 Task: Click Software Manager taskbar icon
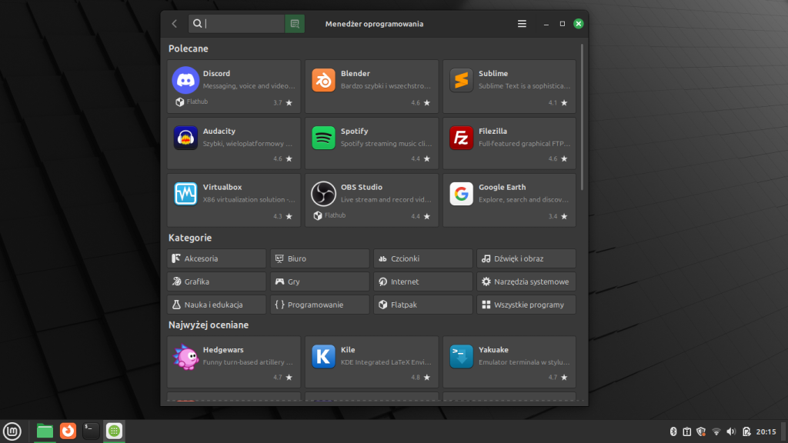[114, 431]
